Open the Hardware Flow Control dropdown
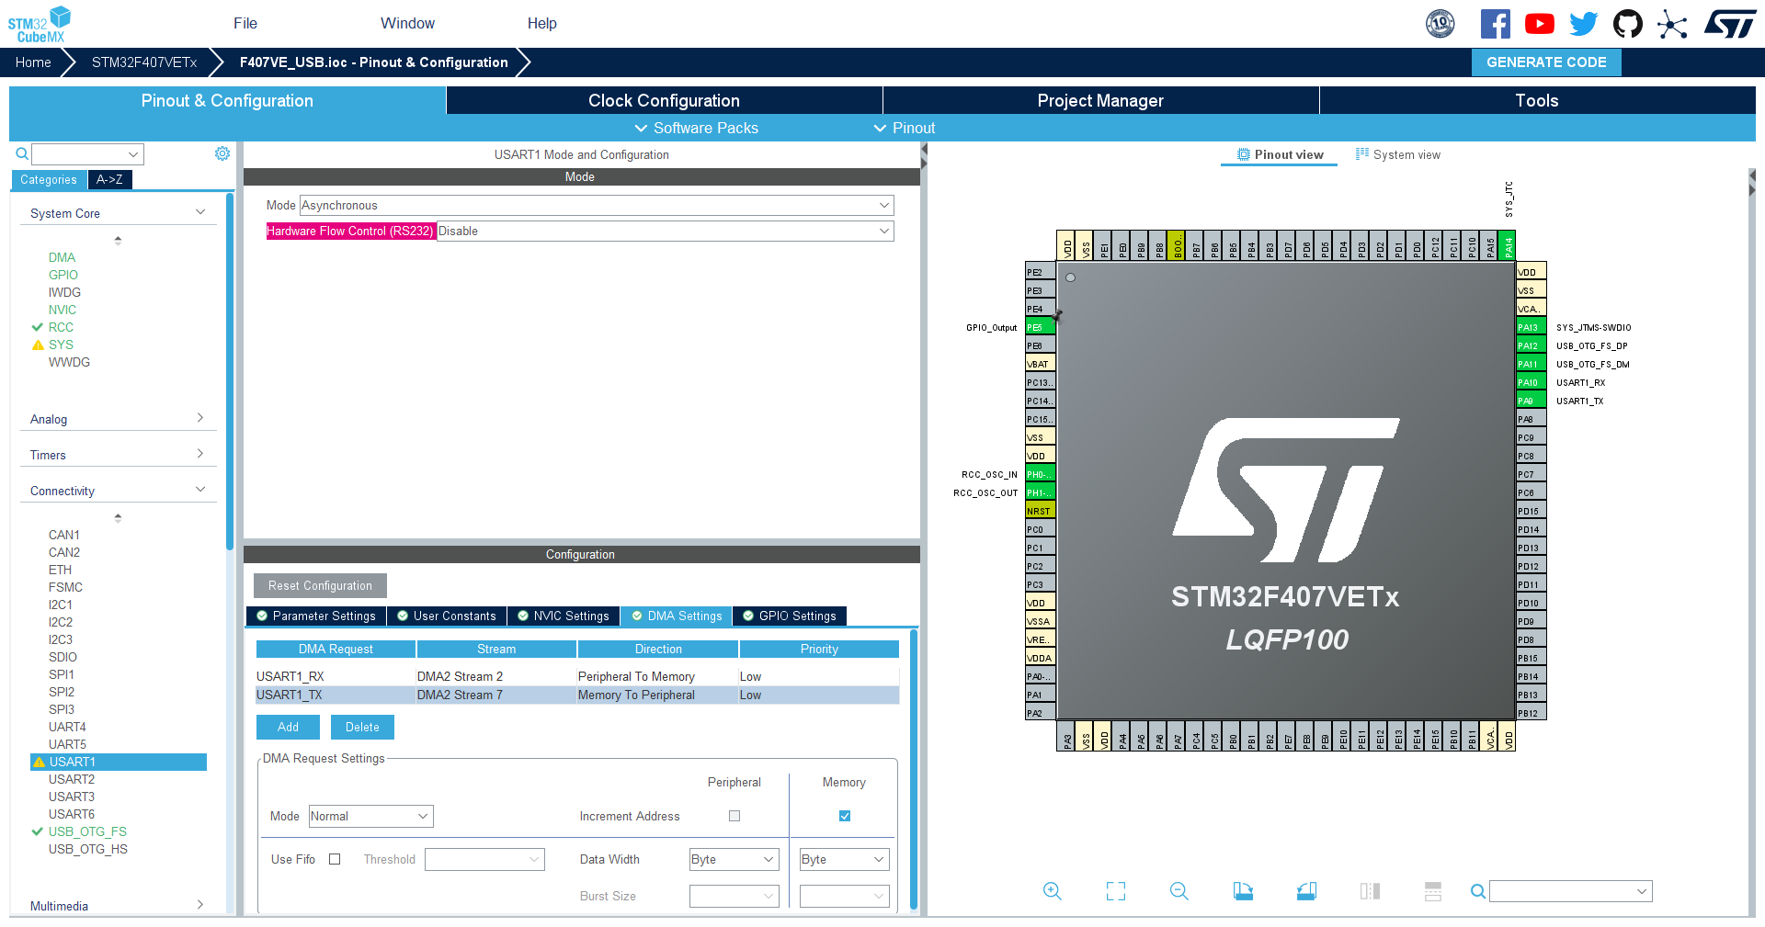Viewport: 1765px width, 927px height. 665,232
